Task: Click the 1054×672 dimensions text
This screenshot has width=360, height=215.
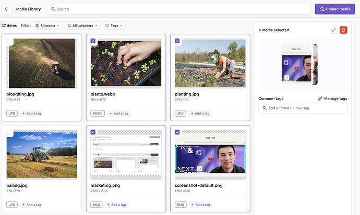Action: [98, 100]
